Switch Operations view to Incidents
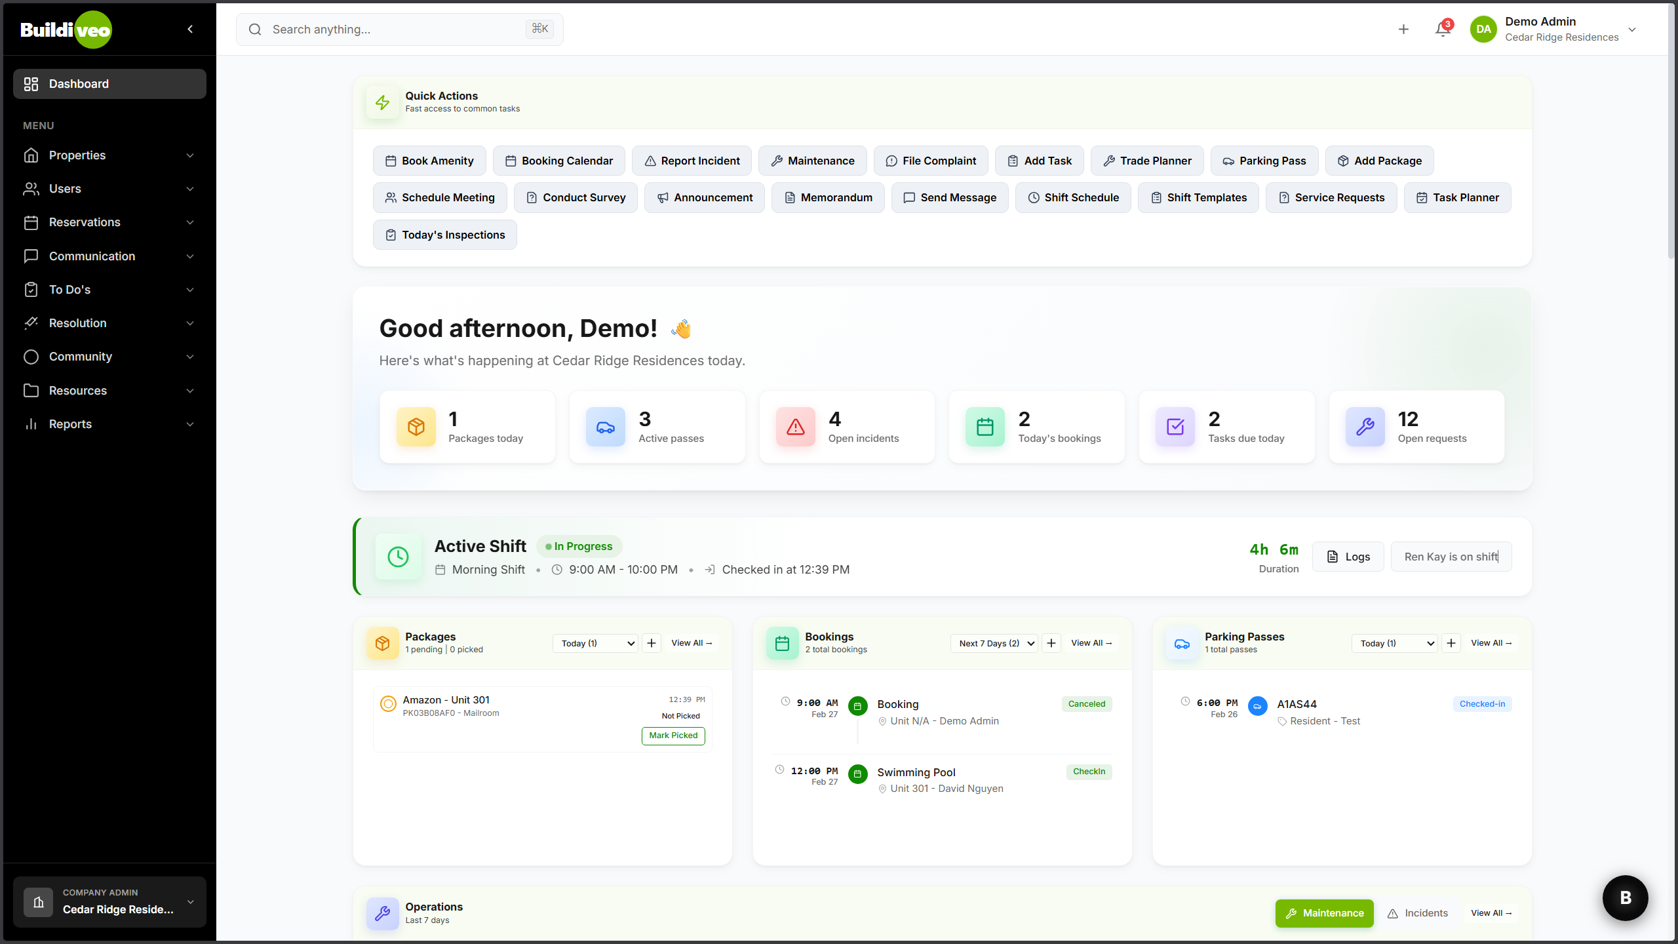 pyautogui.click(x=1417, y=913)
